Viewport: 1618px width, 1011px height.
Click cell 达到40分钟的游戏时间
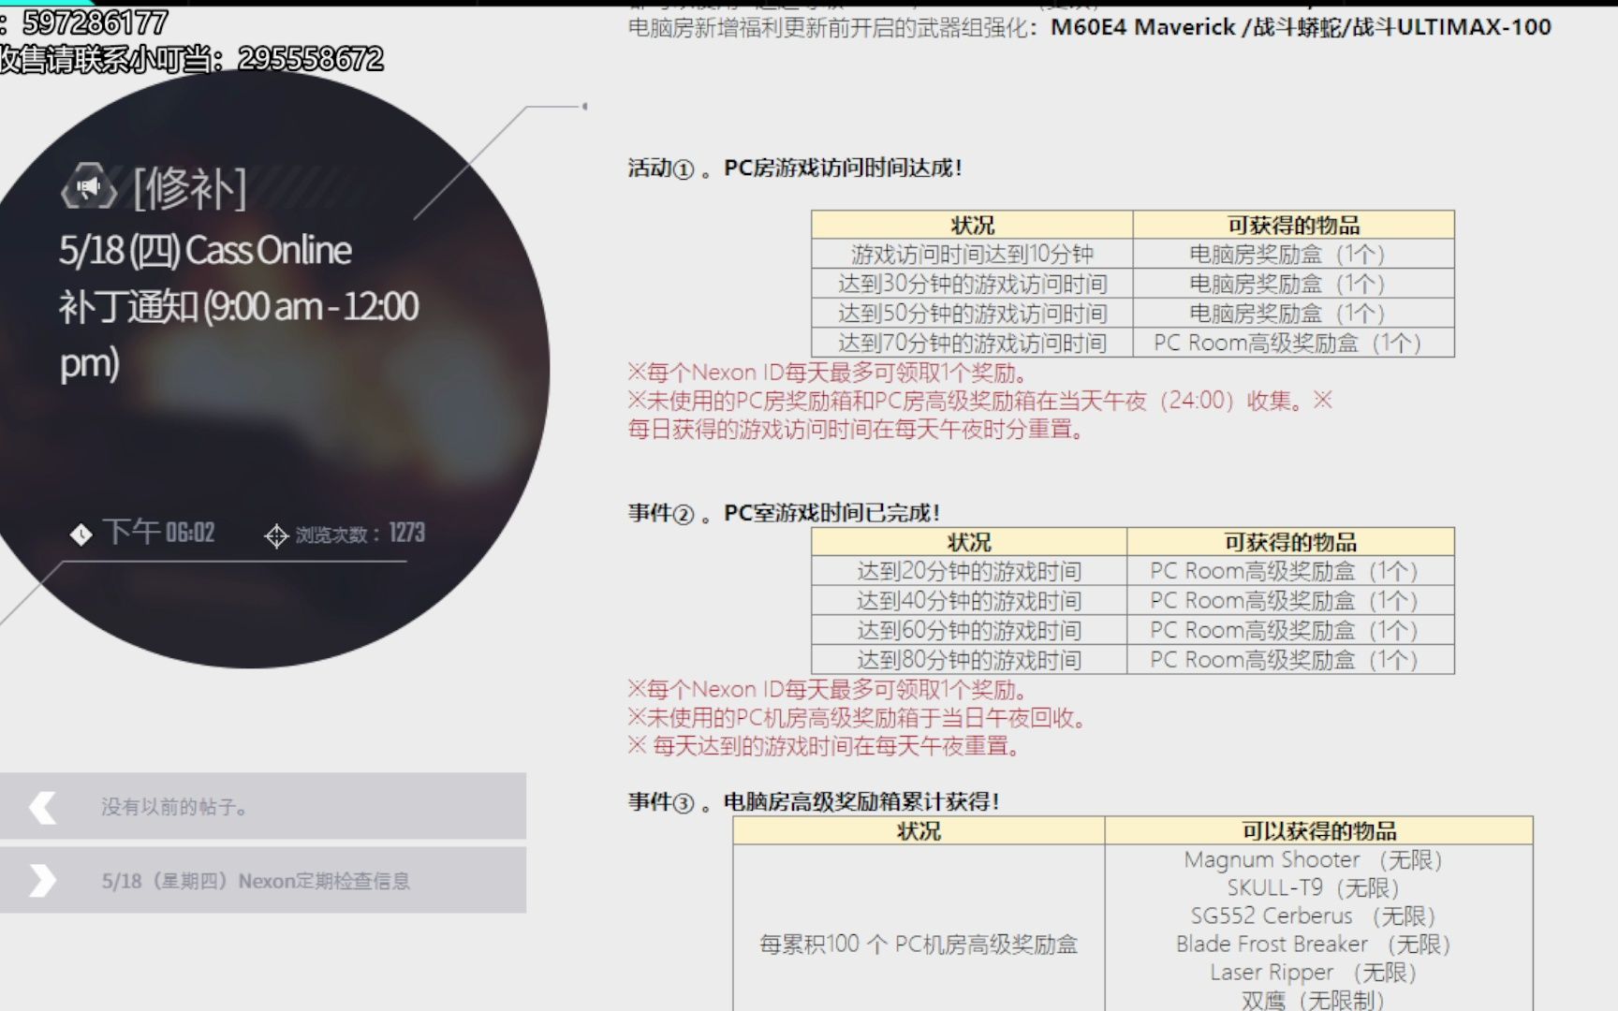pyautogui.click(x=969, y=601)
